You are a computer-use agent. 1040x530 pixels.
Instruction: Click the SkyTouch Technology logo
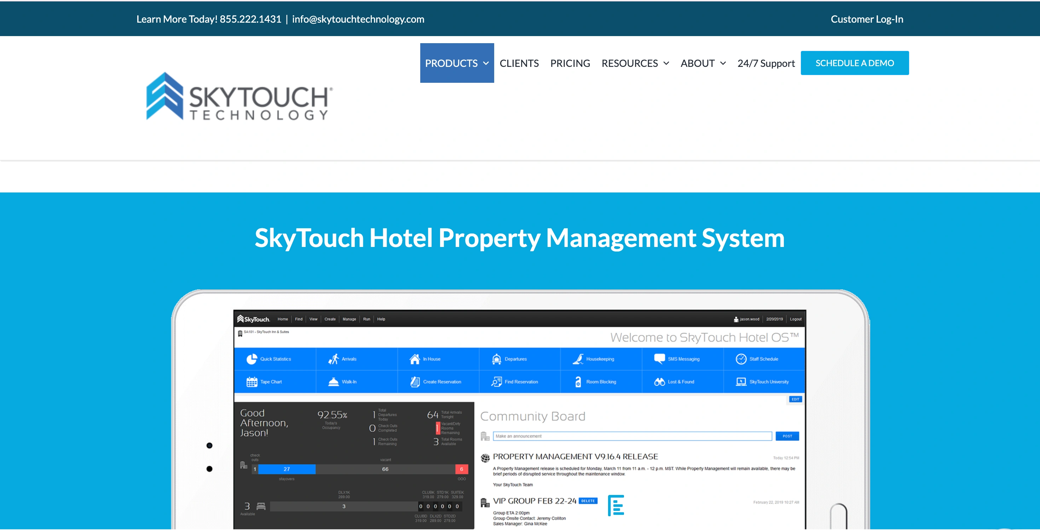pos(239,97)
